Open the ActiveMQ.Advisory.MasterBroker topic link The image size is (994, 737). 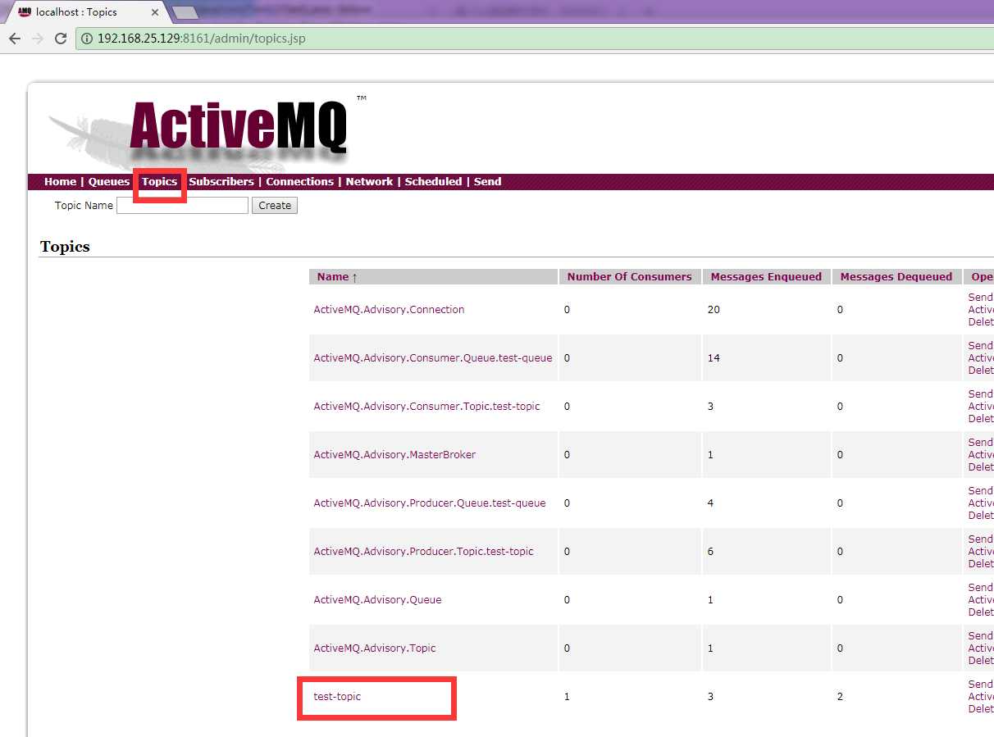(x=394, y=455)
